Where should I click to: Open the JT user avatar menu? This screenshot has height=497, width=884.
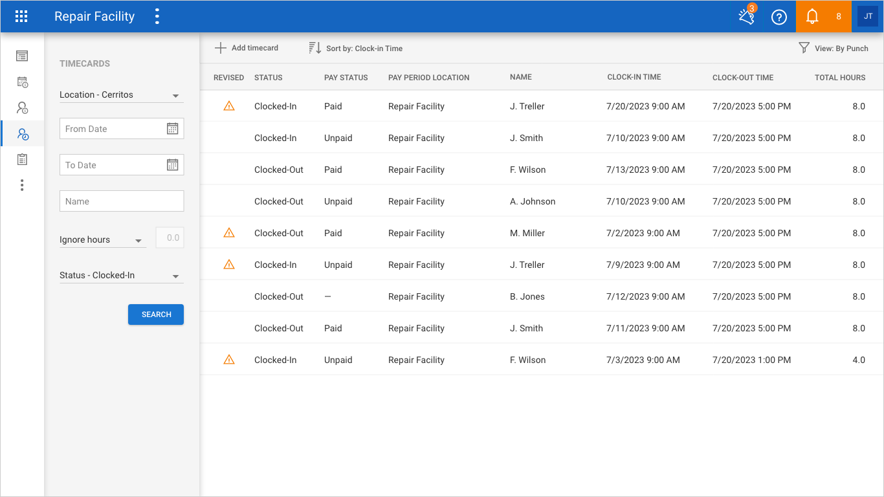868,16
